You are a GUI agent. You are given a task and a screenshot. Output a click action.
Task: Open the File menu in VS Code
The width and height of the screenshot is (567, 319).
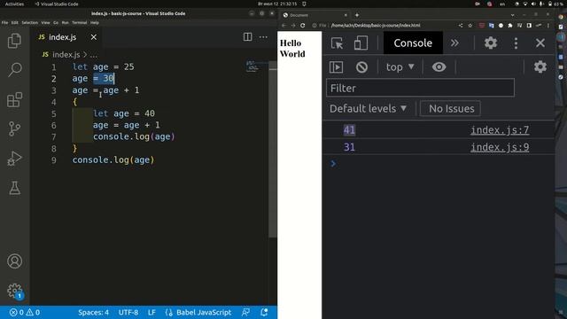tap(4, 22)
